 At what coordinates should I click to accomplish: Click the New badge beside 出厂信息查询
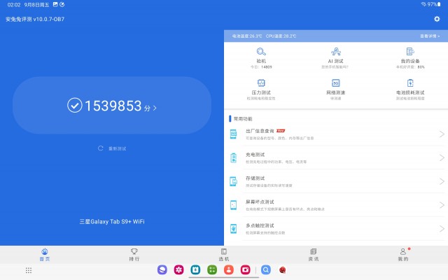coord(281,131)
